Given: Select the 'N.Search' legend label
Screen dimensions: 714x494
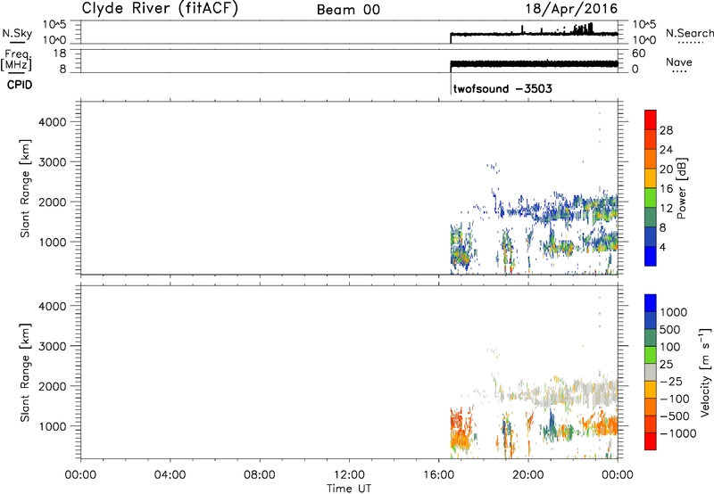Looking at the screenshot, I should [689, 33].
